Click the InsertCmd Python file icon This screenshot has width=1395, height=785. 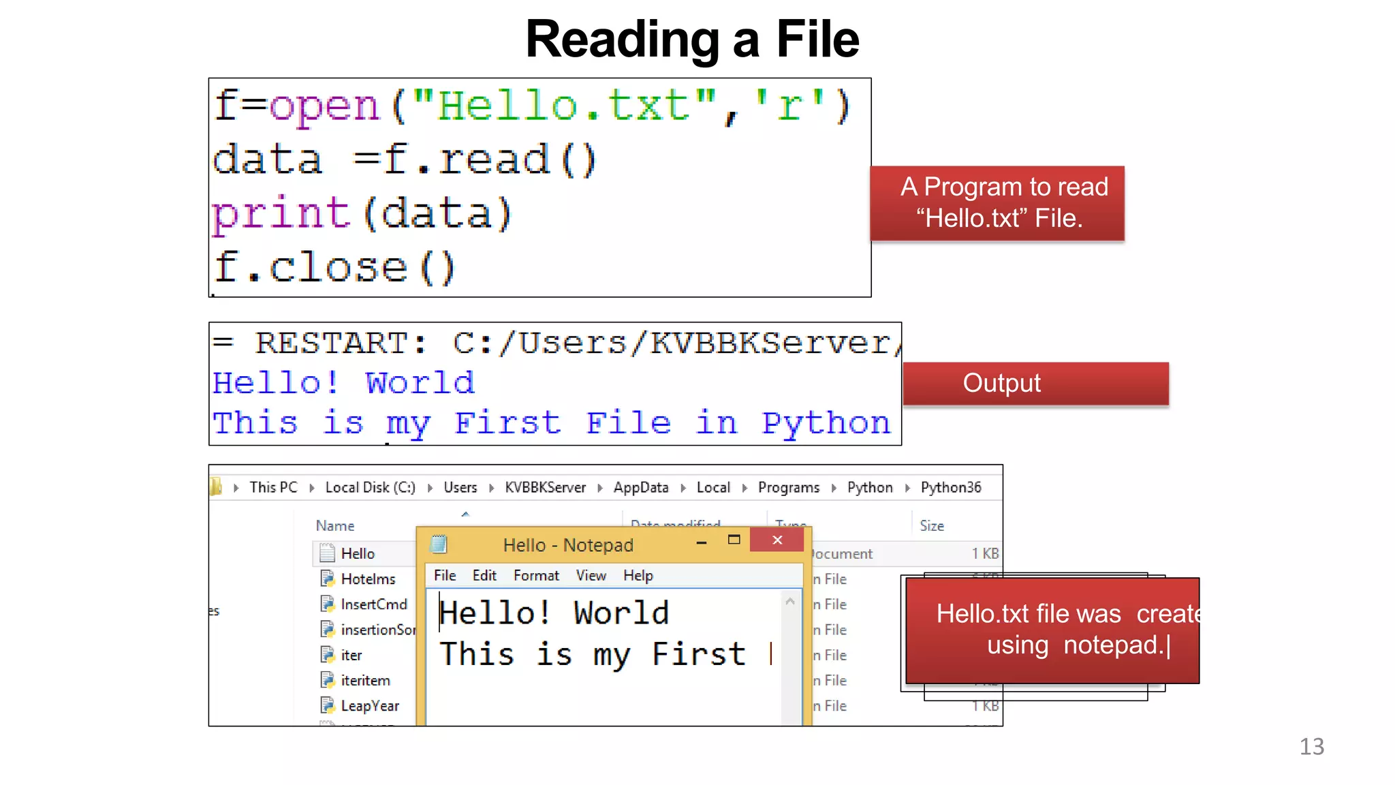point(328,604)
